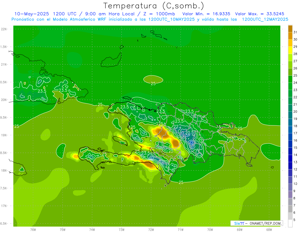Viewport: 302px width, 233px height.
Task: Click the "10" color scale label
Action: point(295,184)
